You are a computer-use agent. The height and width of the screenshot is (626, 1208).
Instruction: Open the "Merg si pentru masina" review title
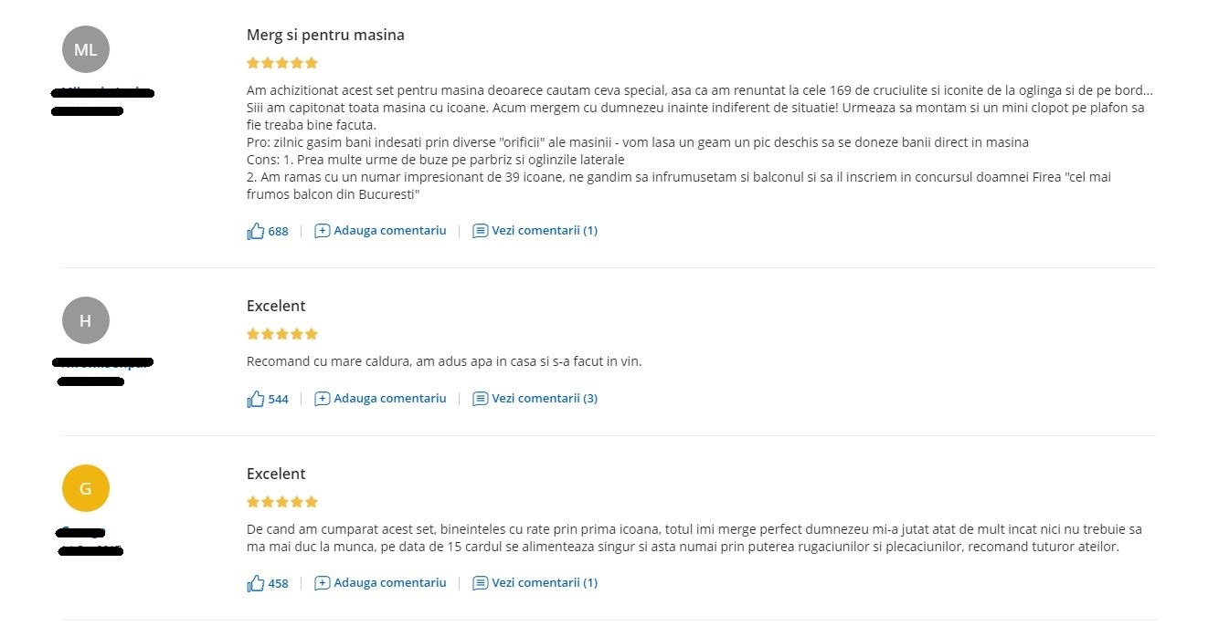[325, 36]
